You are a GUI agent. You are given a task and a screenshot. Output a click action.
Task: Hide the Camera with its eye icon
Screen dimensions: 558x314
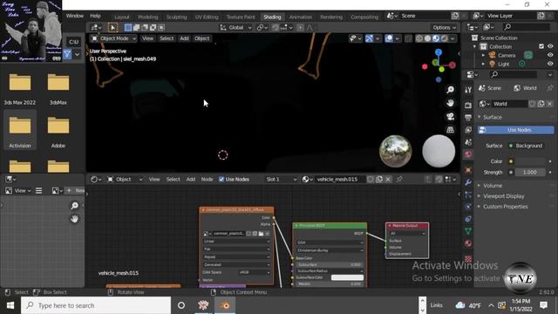pos(550,55)
